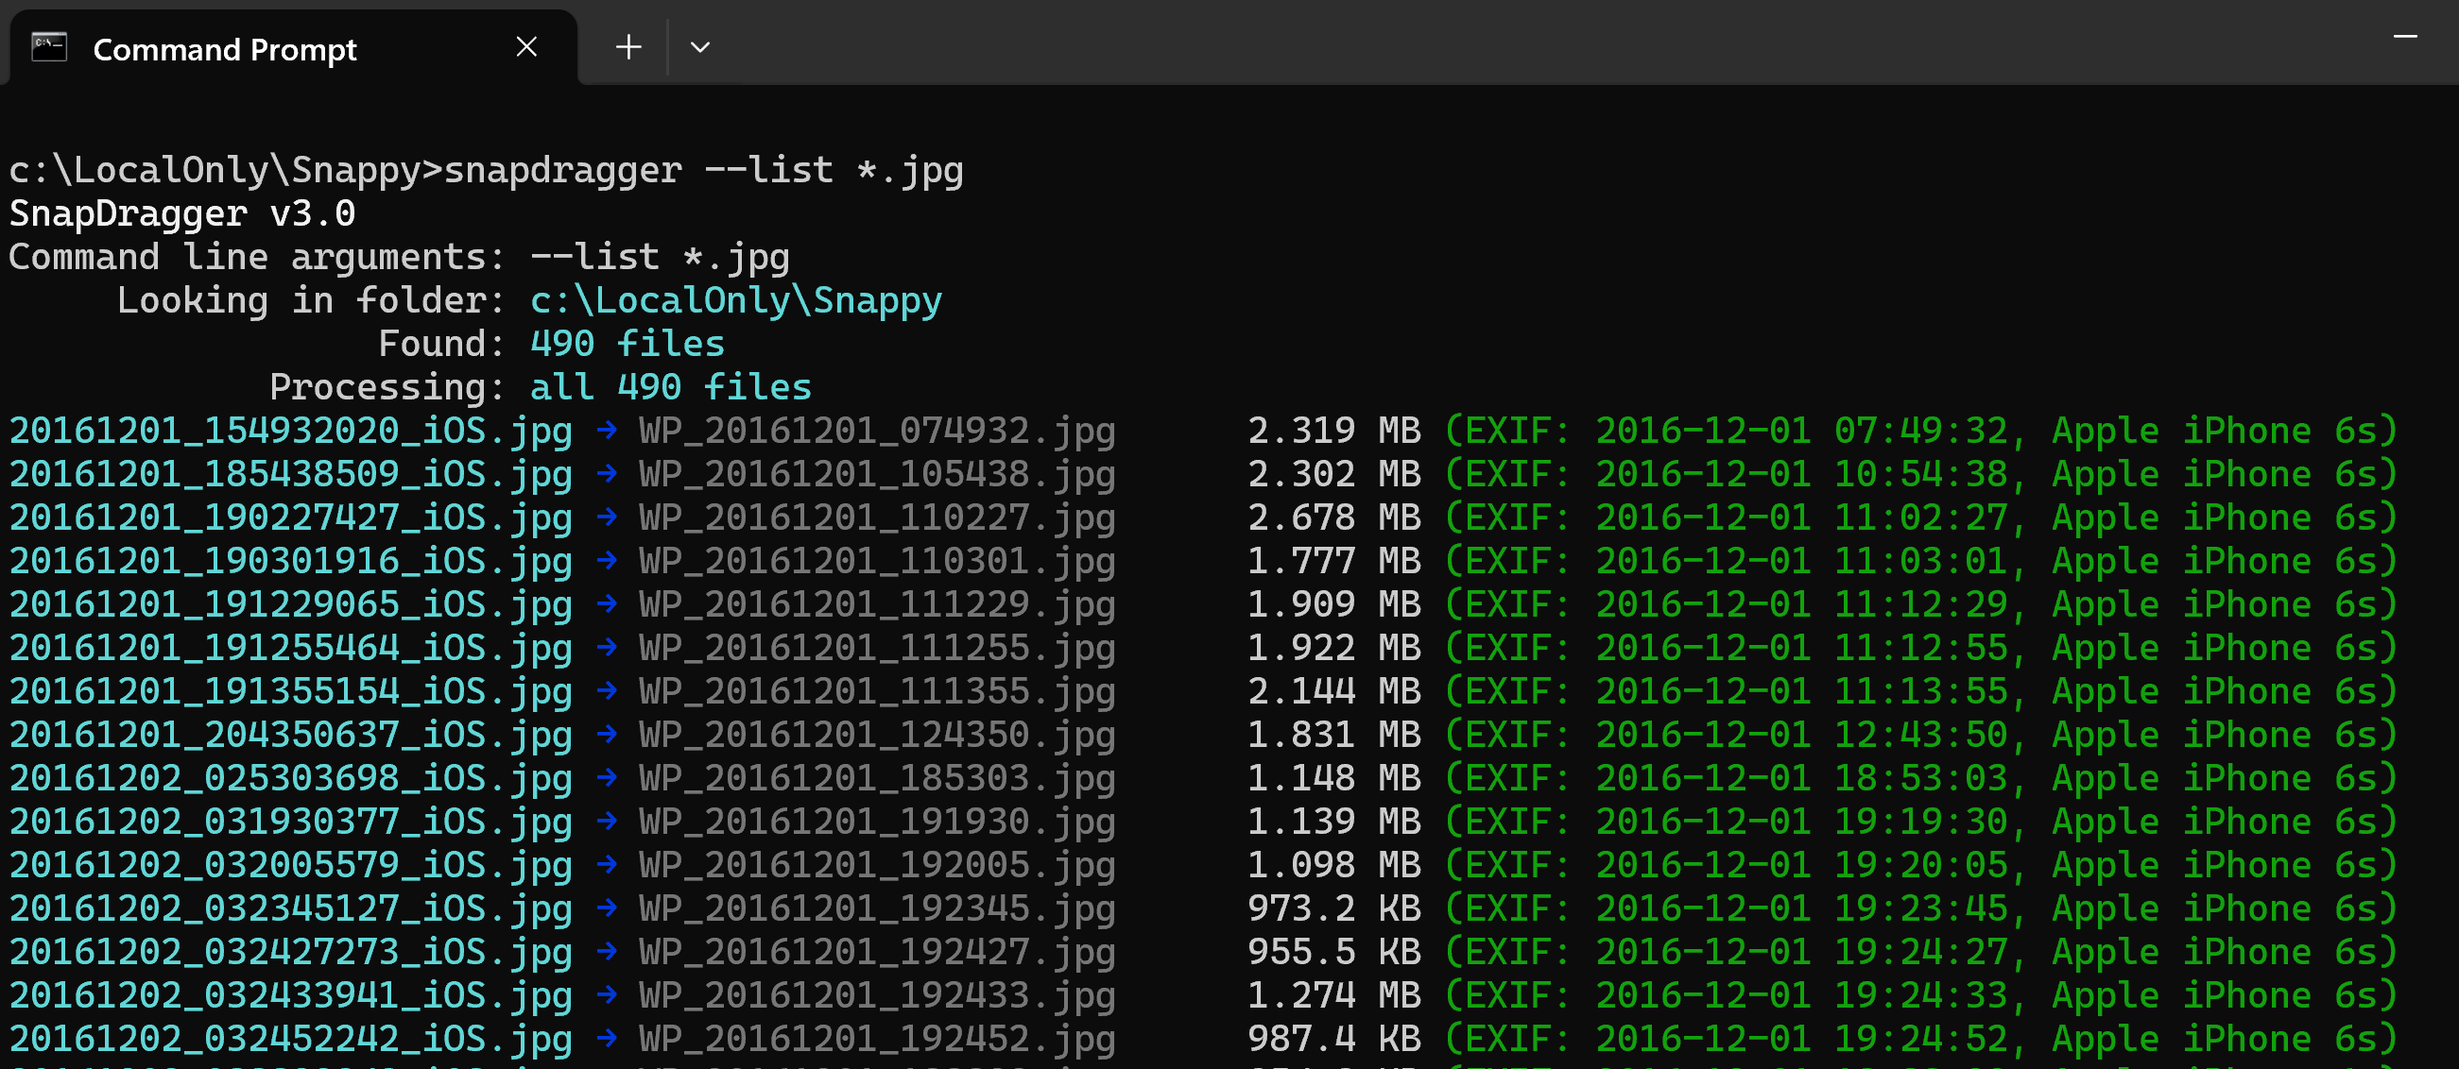Click file 20161201_190227427_iOS.jpg
This screenshot has height=1069, width=2459.
pos(291,518)
